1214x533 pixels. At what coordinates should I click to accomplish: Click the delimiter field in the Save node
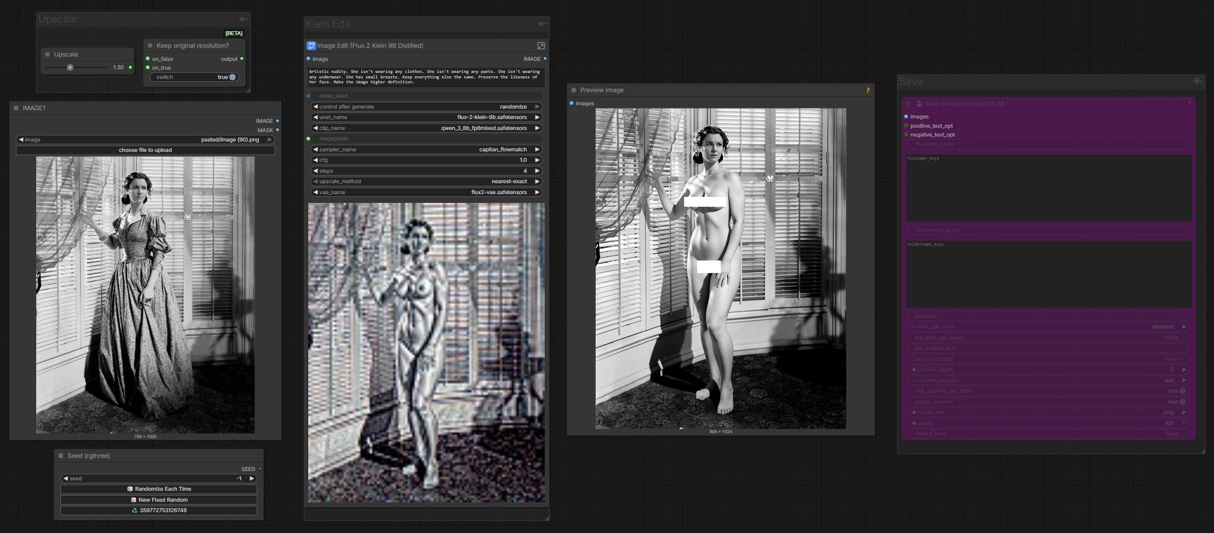1048,316
